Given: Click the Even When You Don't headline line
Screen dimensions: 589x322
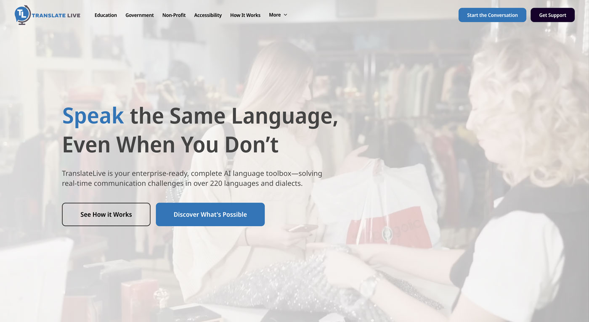Looking at the screenshot, I should [170, 144].
